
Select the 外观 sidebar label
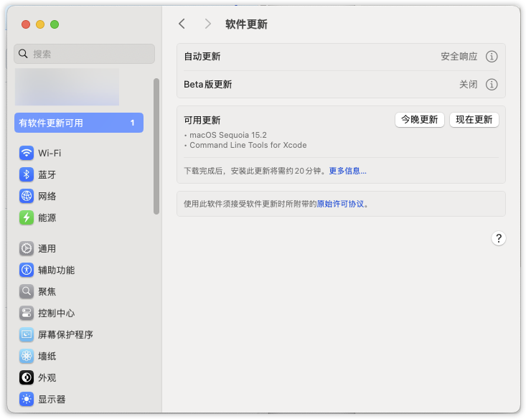(47, 377)
